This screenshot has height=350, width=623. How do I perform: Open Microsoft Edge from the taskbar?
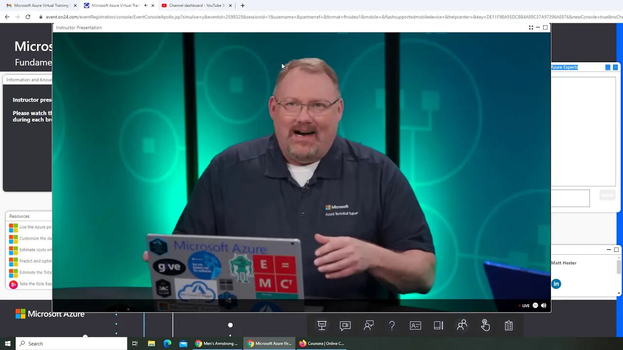(x=167, y=344)
